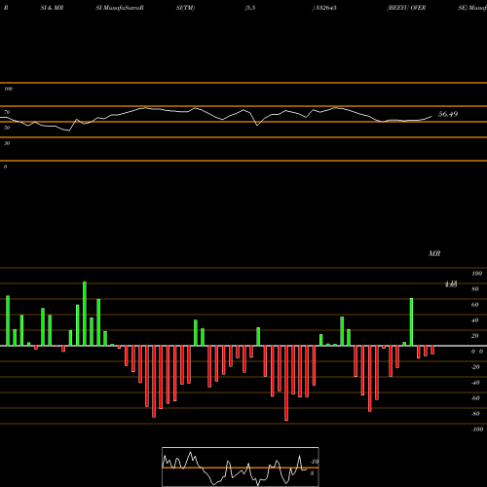Screen dimensions: 487x487
Task: Click the tallest green MR bar
Action: point(85,314)
